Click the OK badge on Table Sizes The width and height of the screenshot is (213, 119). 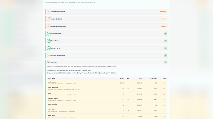pos(166,41)
